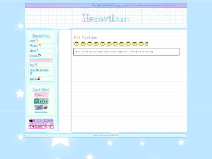
Task: Visit the Contact page link
Action: [33, 56]
